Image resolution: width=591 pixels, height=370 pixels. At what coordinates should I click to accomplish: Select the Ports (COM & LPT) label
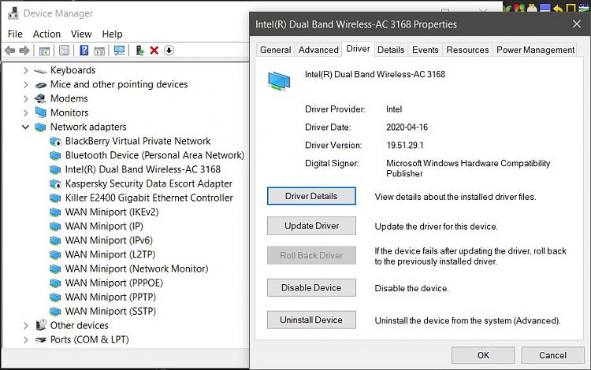click(89, 340)
